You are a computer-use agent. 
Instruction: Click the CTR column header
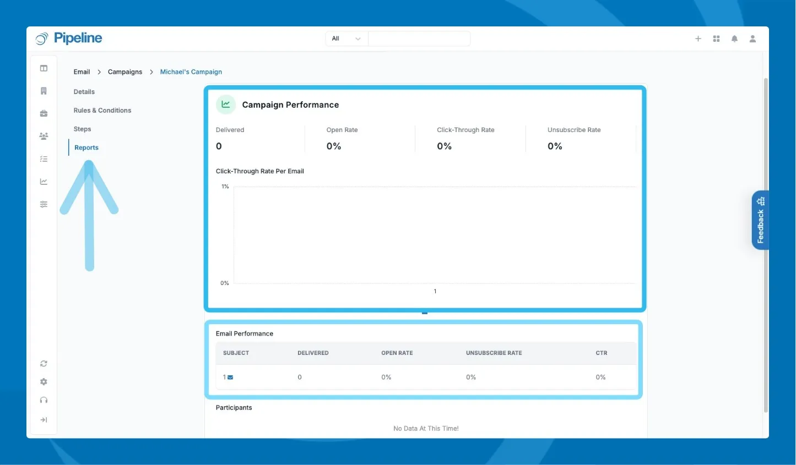(602, 353)
